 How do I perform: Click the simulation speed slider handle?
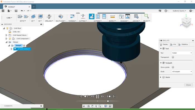(x=108, y=101)
